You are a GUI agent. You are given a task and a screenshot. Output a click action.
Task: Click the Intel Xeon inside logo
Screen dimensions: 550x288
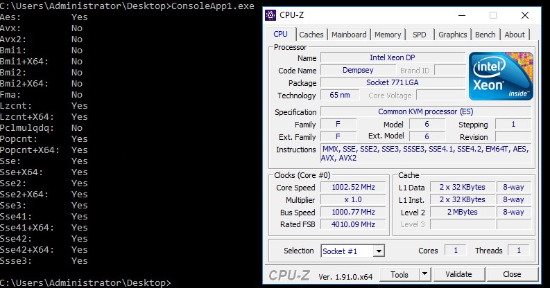click(501, 76)
